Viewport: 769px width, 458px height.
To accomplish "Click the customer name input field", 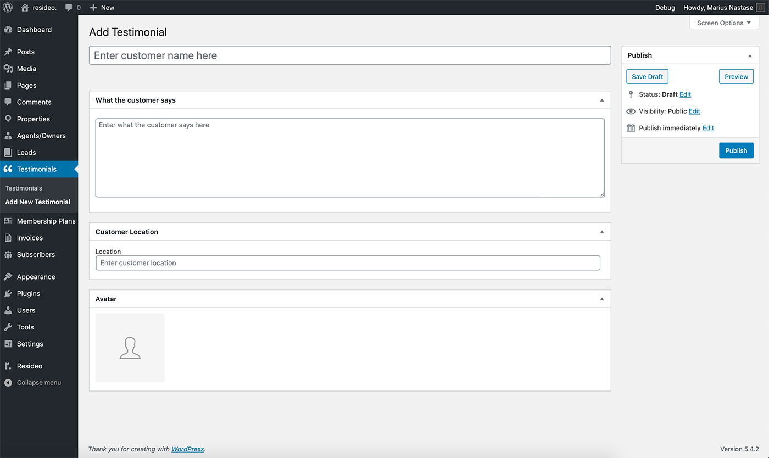I will [349, 55].
